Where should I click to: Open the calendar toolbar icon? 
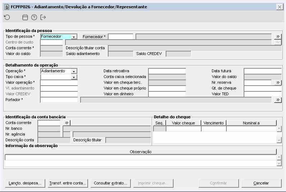[25, 17]
